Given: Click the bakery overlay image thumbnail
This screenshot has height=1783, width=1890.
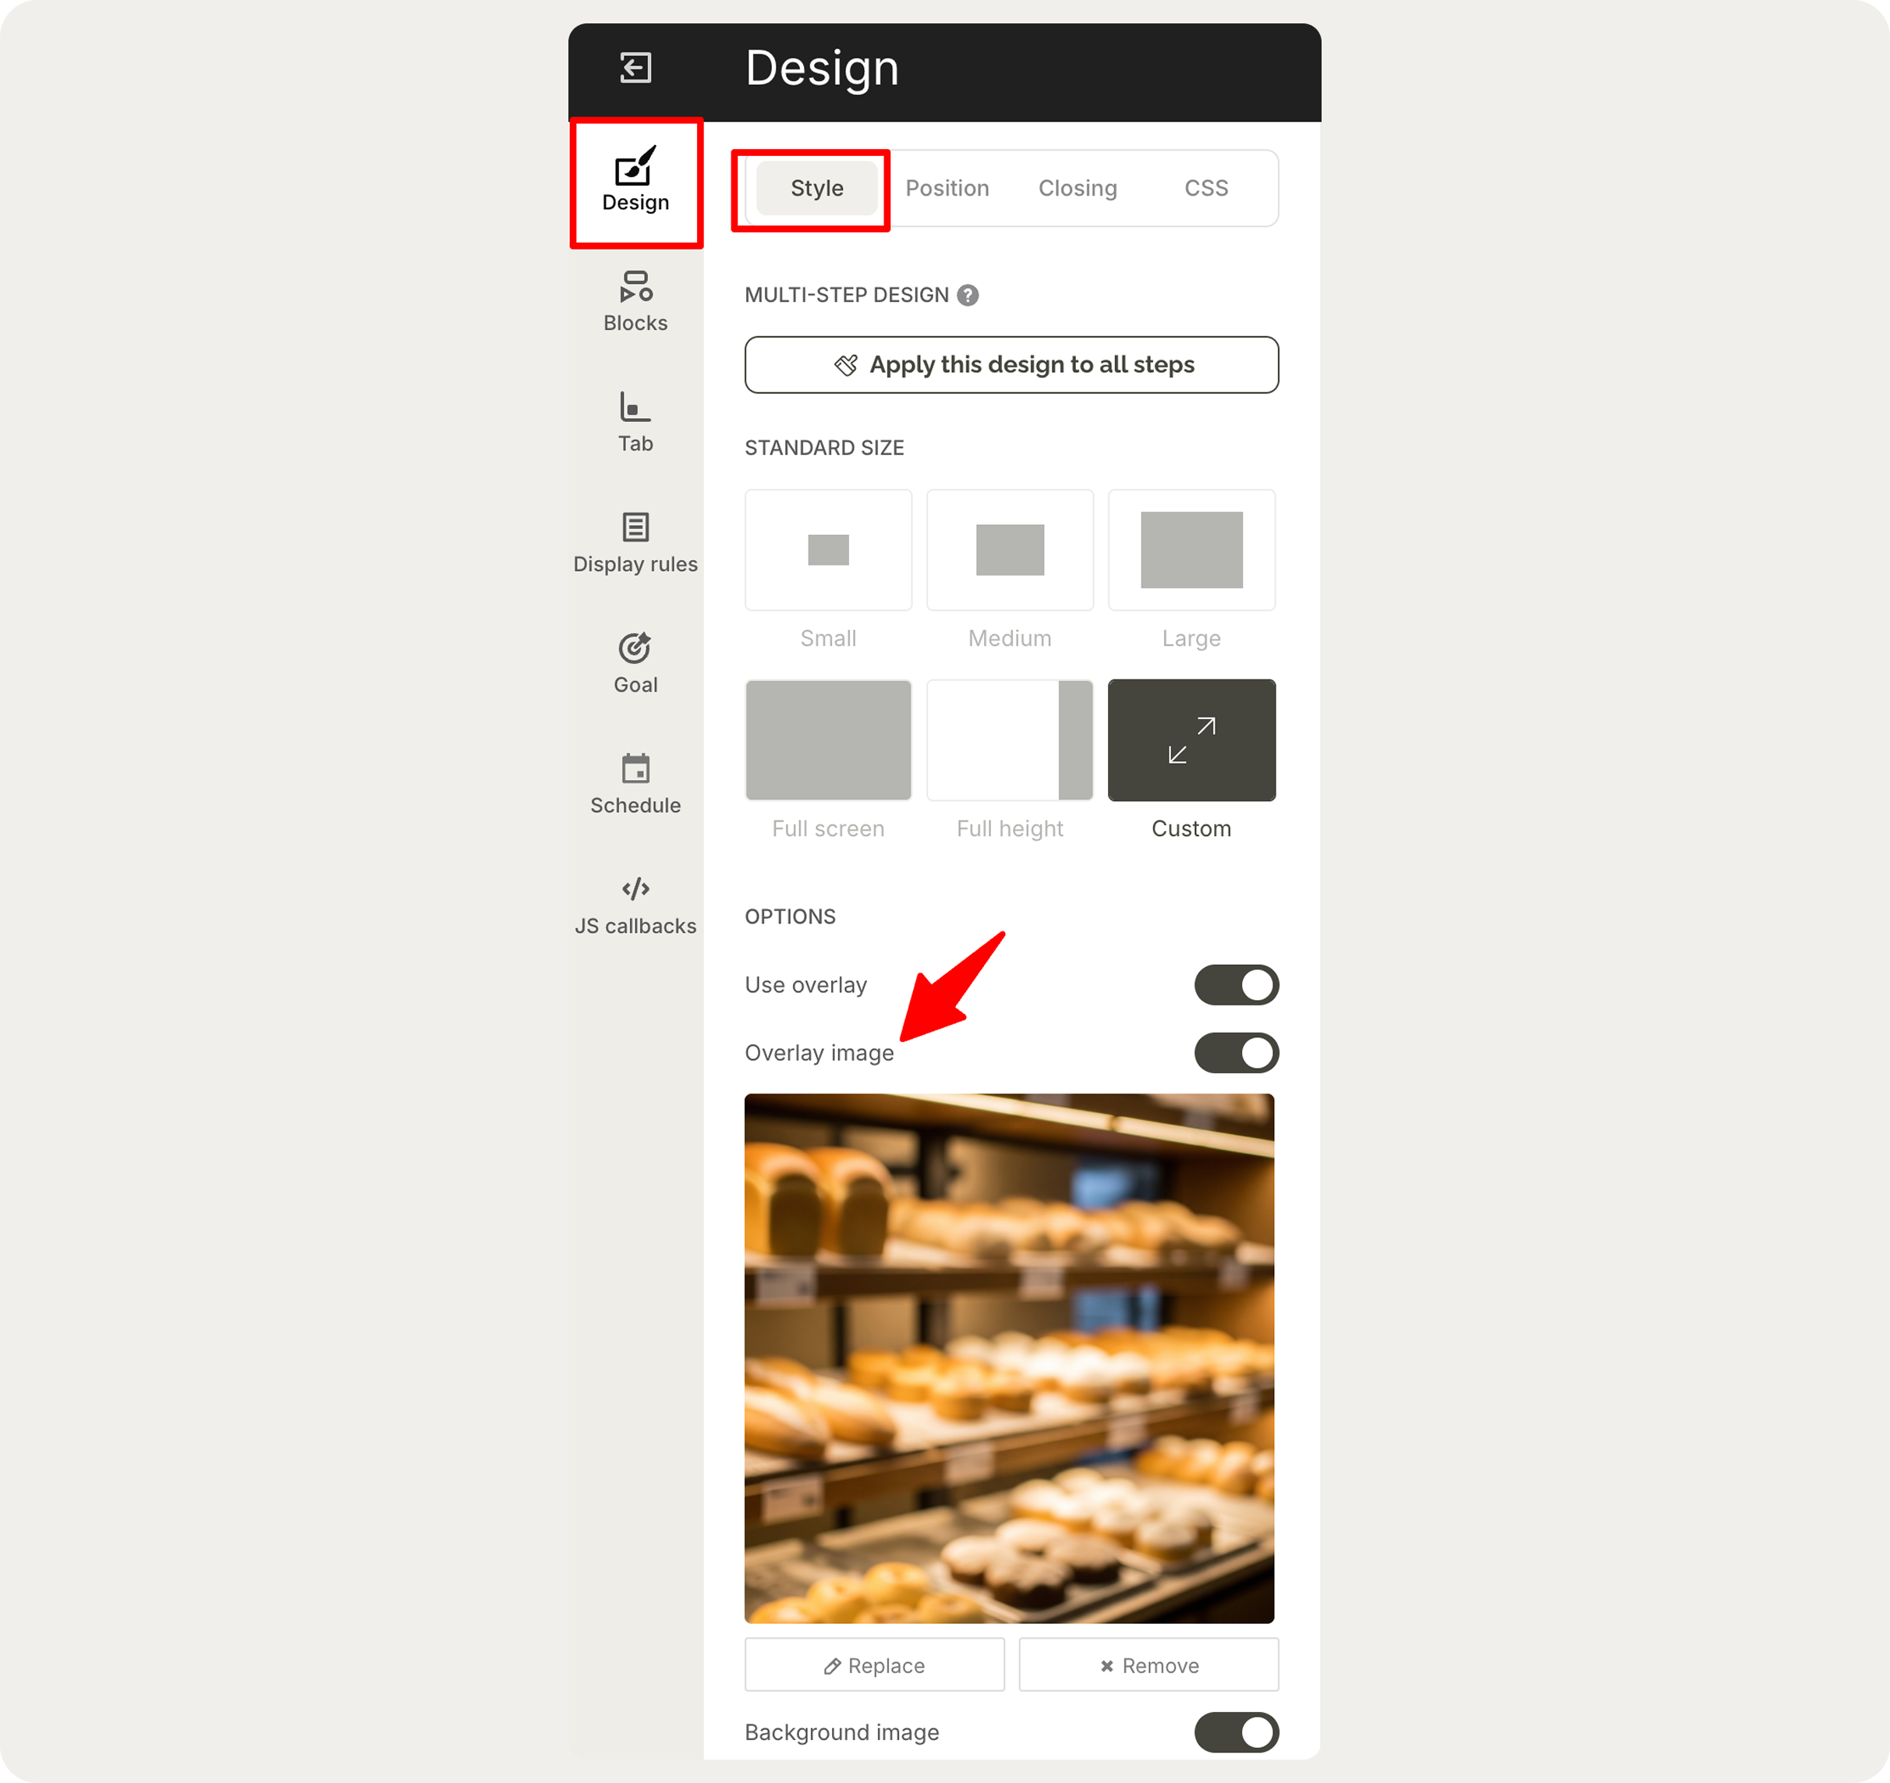Looking at the screenshot, I should (x=1010, y=1359).
